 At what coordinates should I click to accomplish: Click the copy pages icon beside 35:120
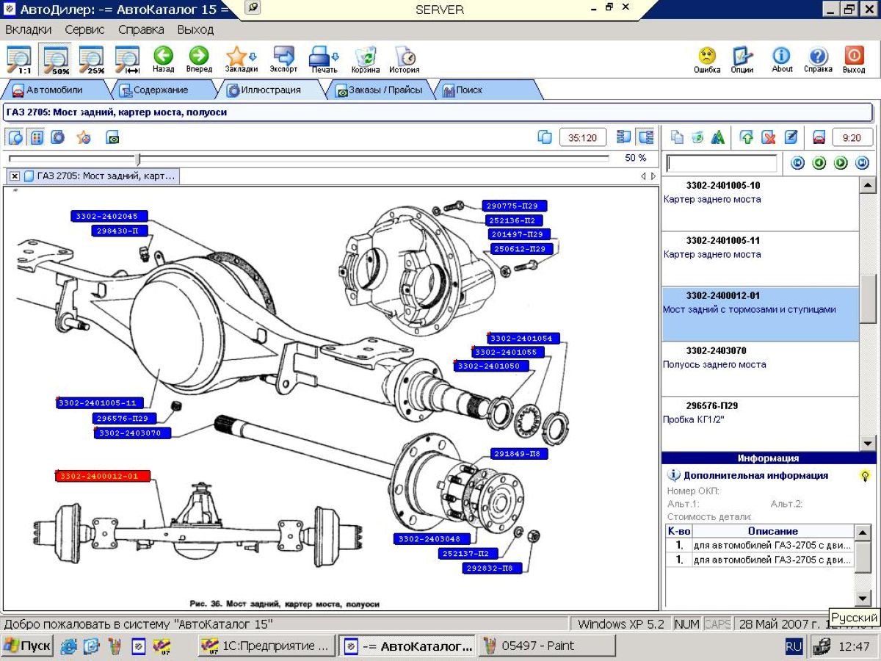point(545,137)
